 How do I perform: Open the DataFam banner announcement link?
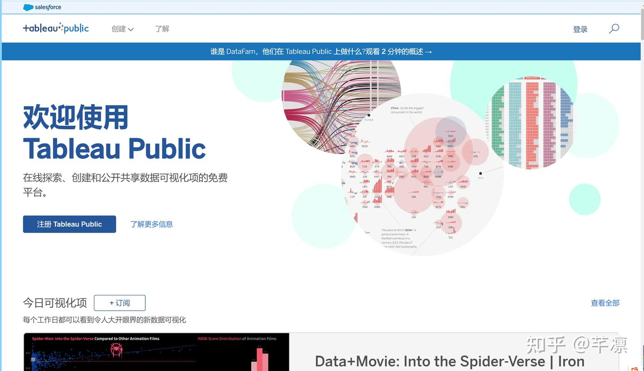[321, 51]
